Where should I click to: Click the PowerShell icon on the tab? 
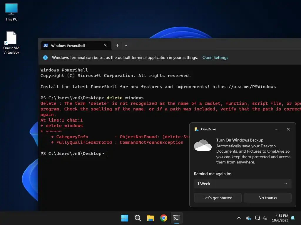tap(46, 45)
